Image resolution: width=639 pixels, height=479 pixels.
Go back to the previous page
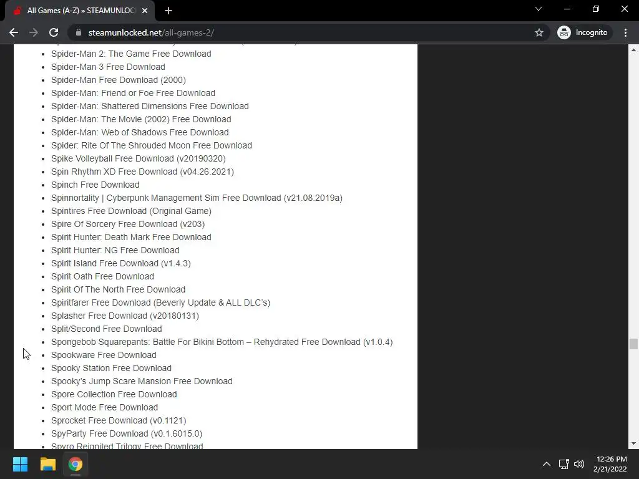(14, 32)
